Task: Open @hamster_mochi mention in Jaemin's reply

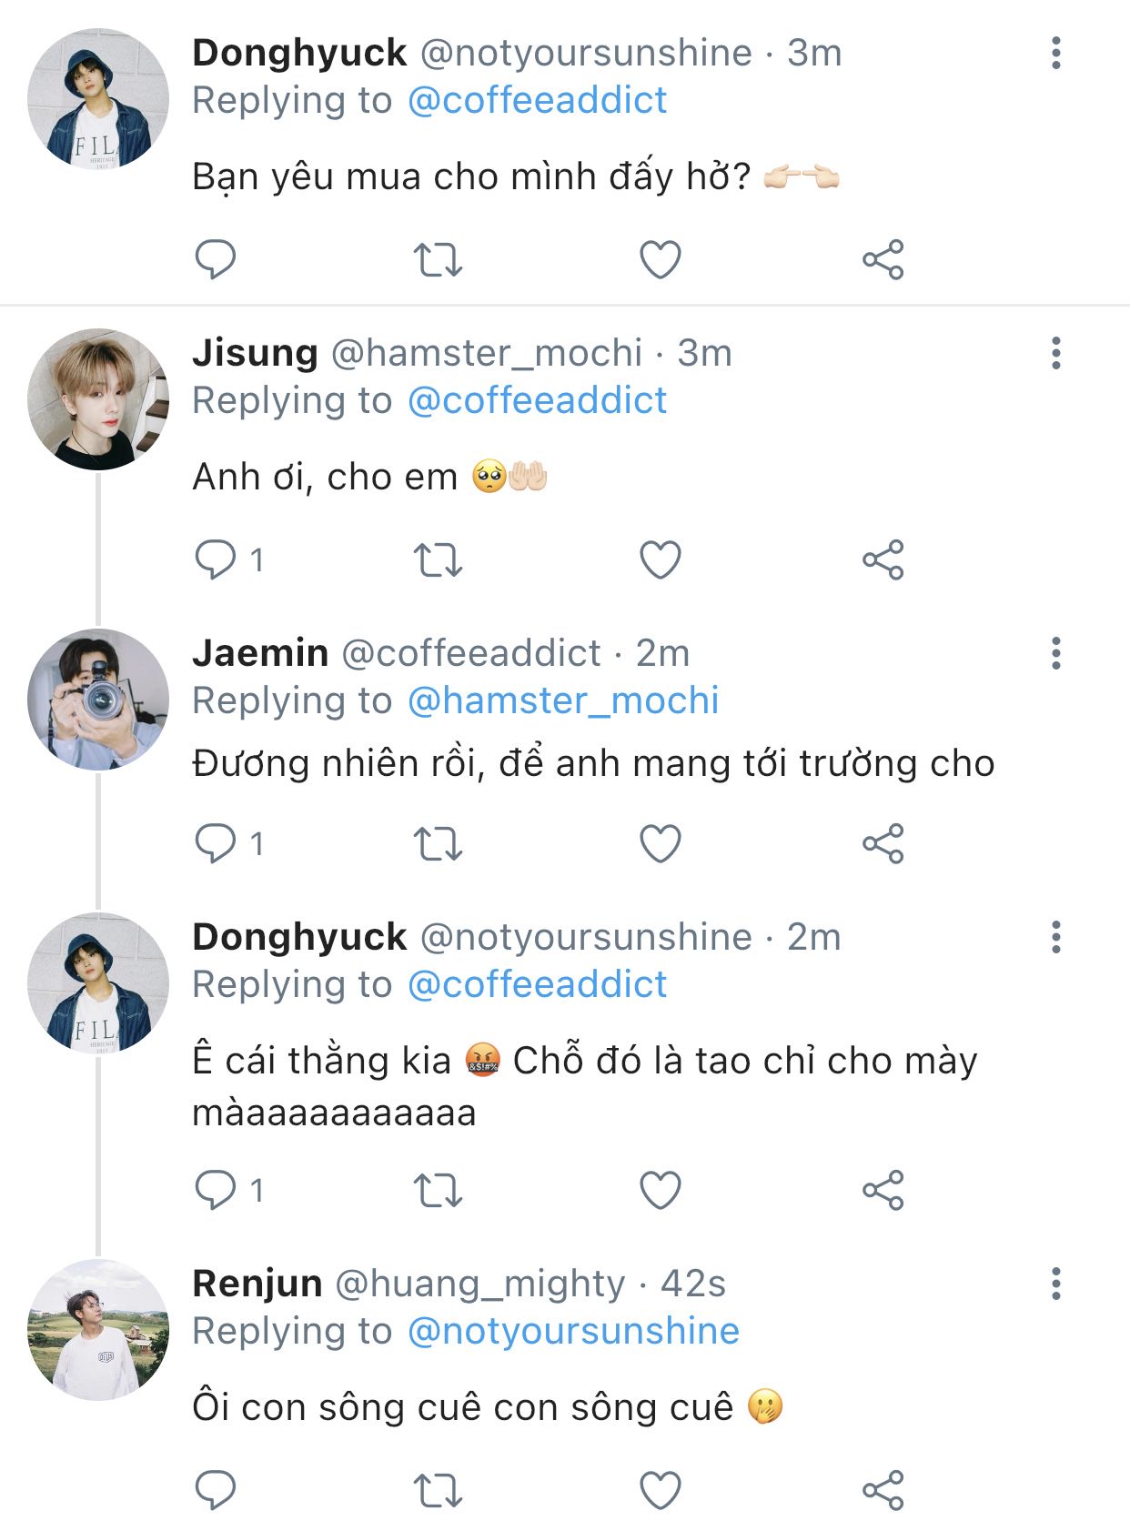Action: click(x=563, y=700)
